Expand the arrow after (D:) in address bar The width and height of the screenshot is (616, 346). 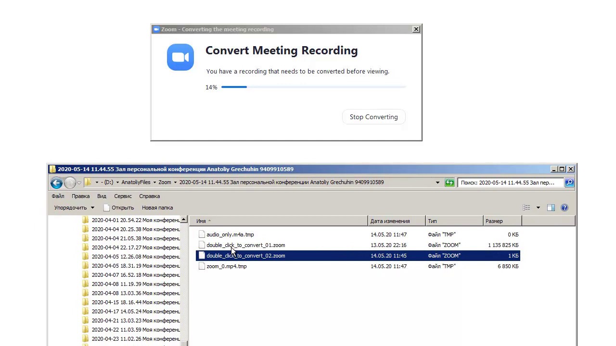pyautogui.click(x=117, y=183)
